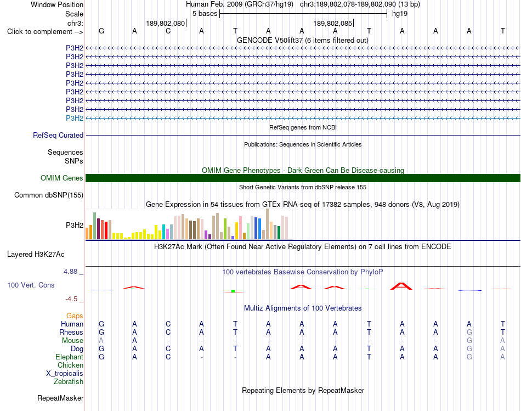521x411 pixels.
Task: Click the grey 'A' base starting the Mouse row
Action: (x=101, y=341)
